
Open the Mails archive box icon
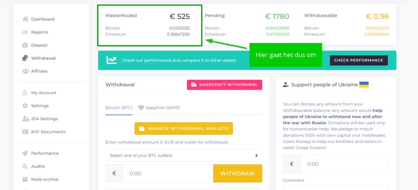[x=25, y=179]
